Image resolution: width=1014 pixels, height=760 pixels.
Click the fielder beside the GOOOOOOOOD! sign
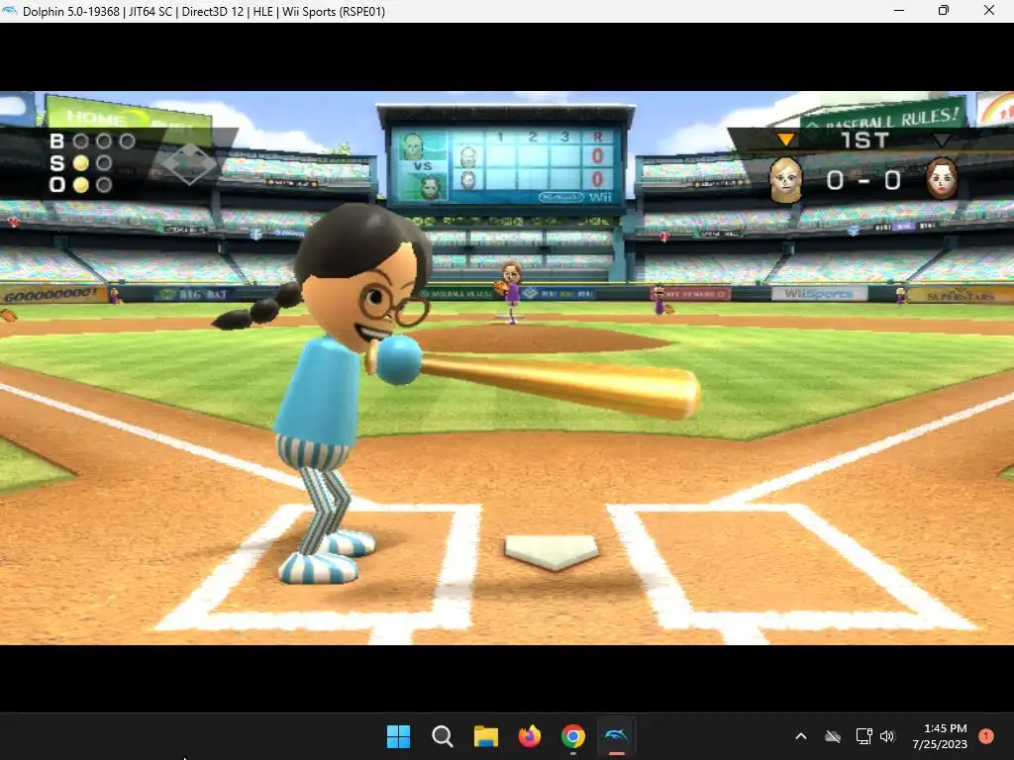point(116,297)
